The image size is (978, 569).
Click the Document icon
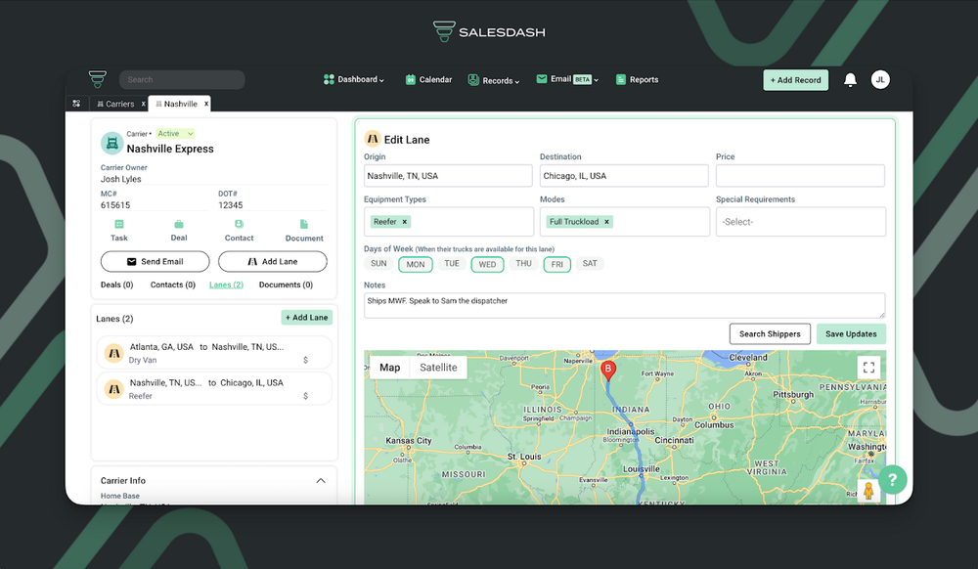(304, 224)
